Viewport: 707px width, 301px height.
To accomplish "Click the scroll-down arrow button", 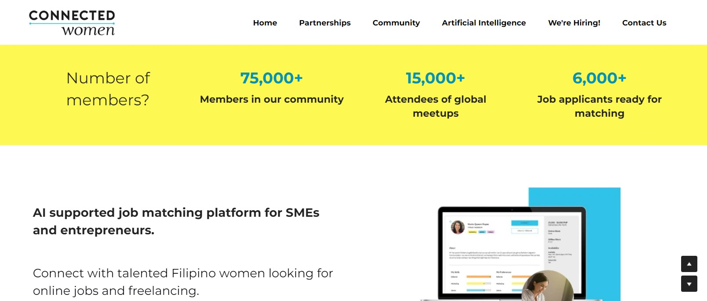I will pos(689,283).
